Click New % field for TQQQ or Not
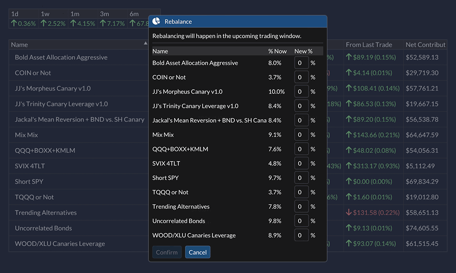Image resolution: width=456 pixels, height=273 pixels. click(301, 192)
